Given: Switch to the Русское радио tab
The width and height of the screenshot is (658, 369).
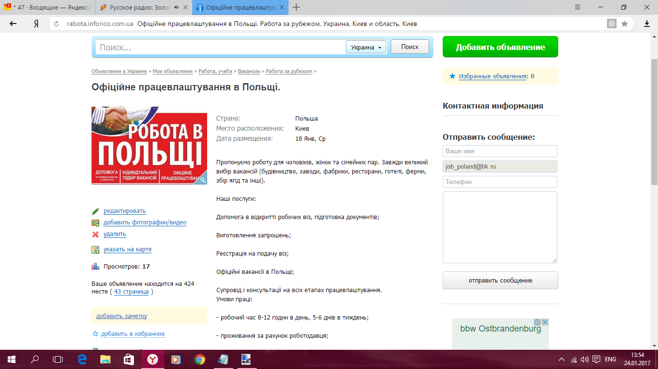Looking at the screenshot, I should click(x=144, y=7).
